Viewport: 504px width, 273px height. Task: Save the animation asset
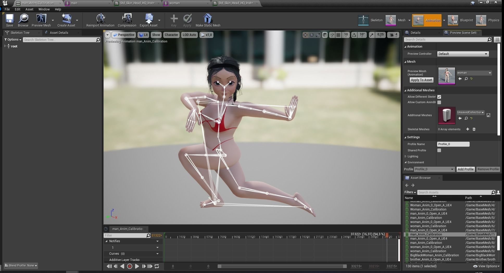[10, 20]
